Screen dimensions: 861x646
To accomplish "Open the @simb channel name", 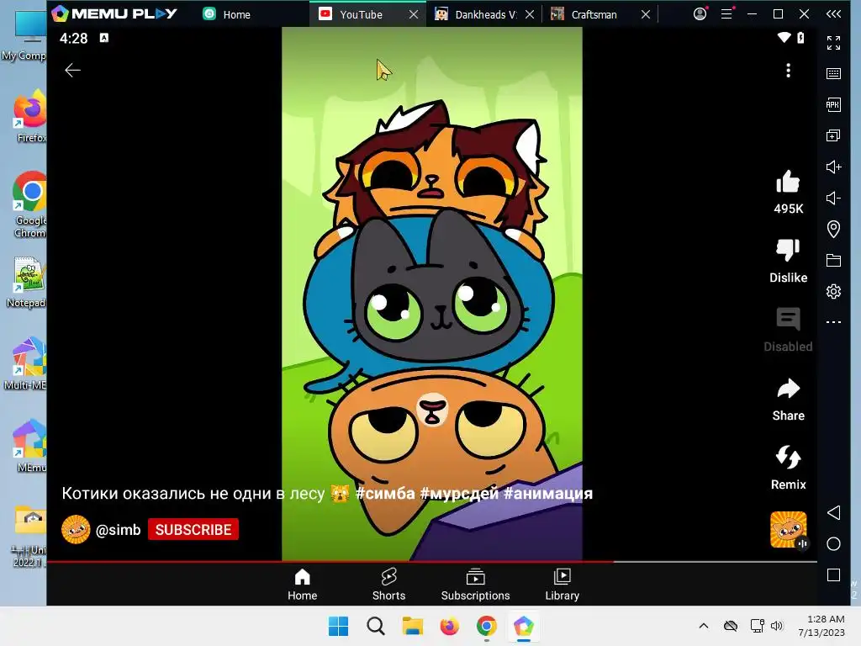I will (x=118, y=530).
